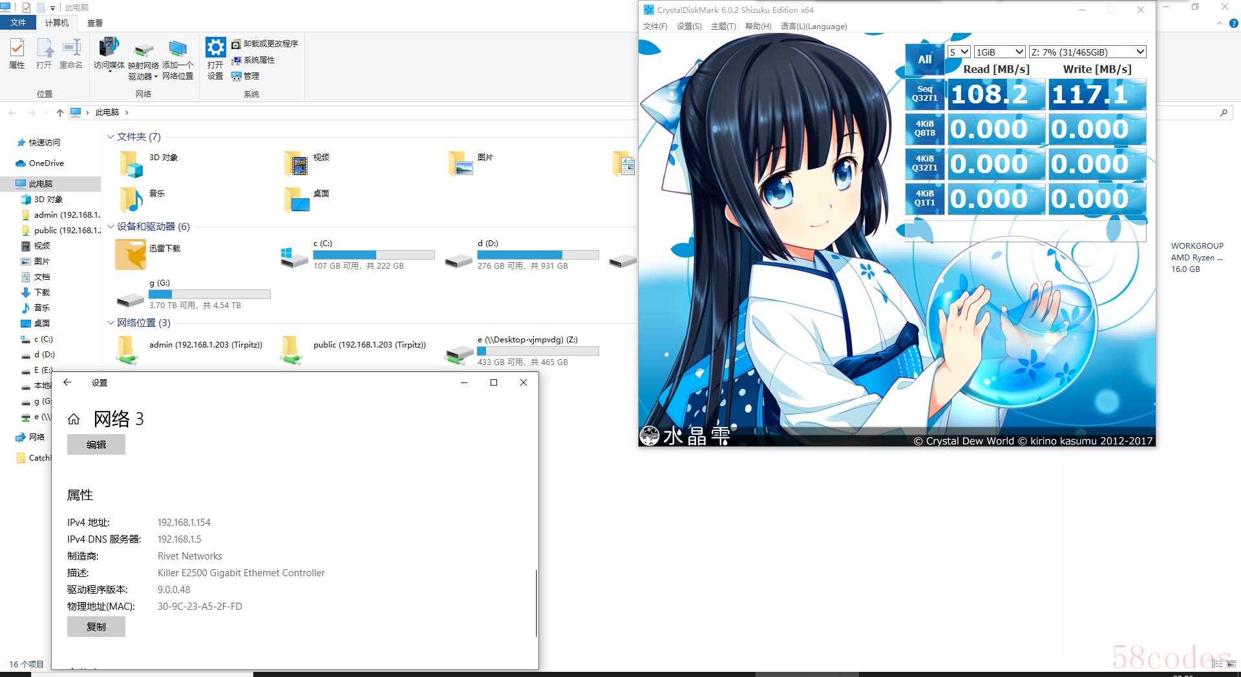This screenshot has width=1241, height=677.
Task: Click the All benchmark button
Action: (924, 59)
